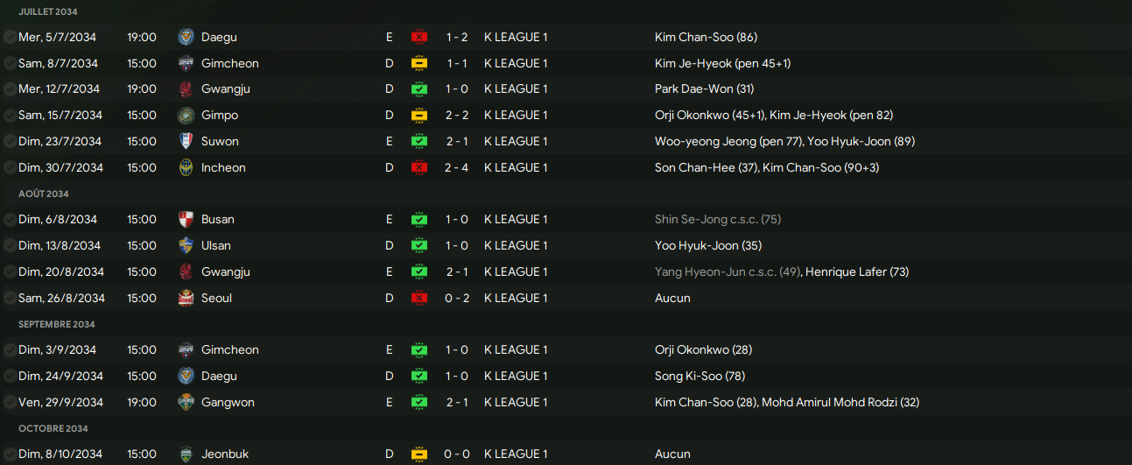
Task: Toggle check circle beside Mer, 5/7/2034 fixture
Action: 10,37
